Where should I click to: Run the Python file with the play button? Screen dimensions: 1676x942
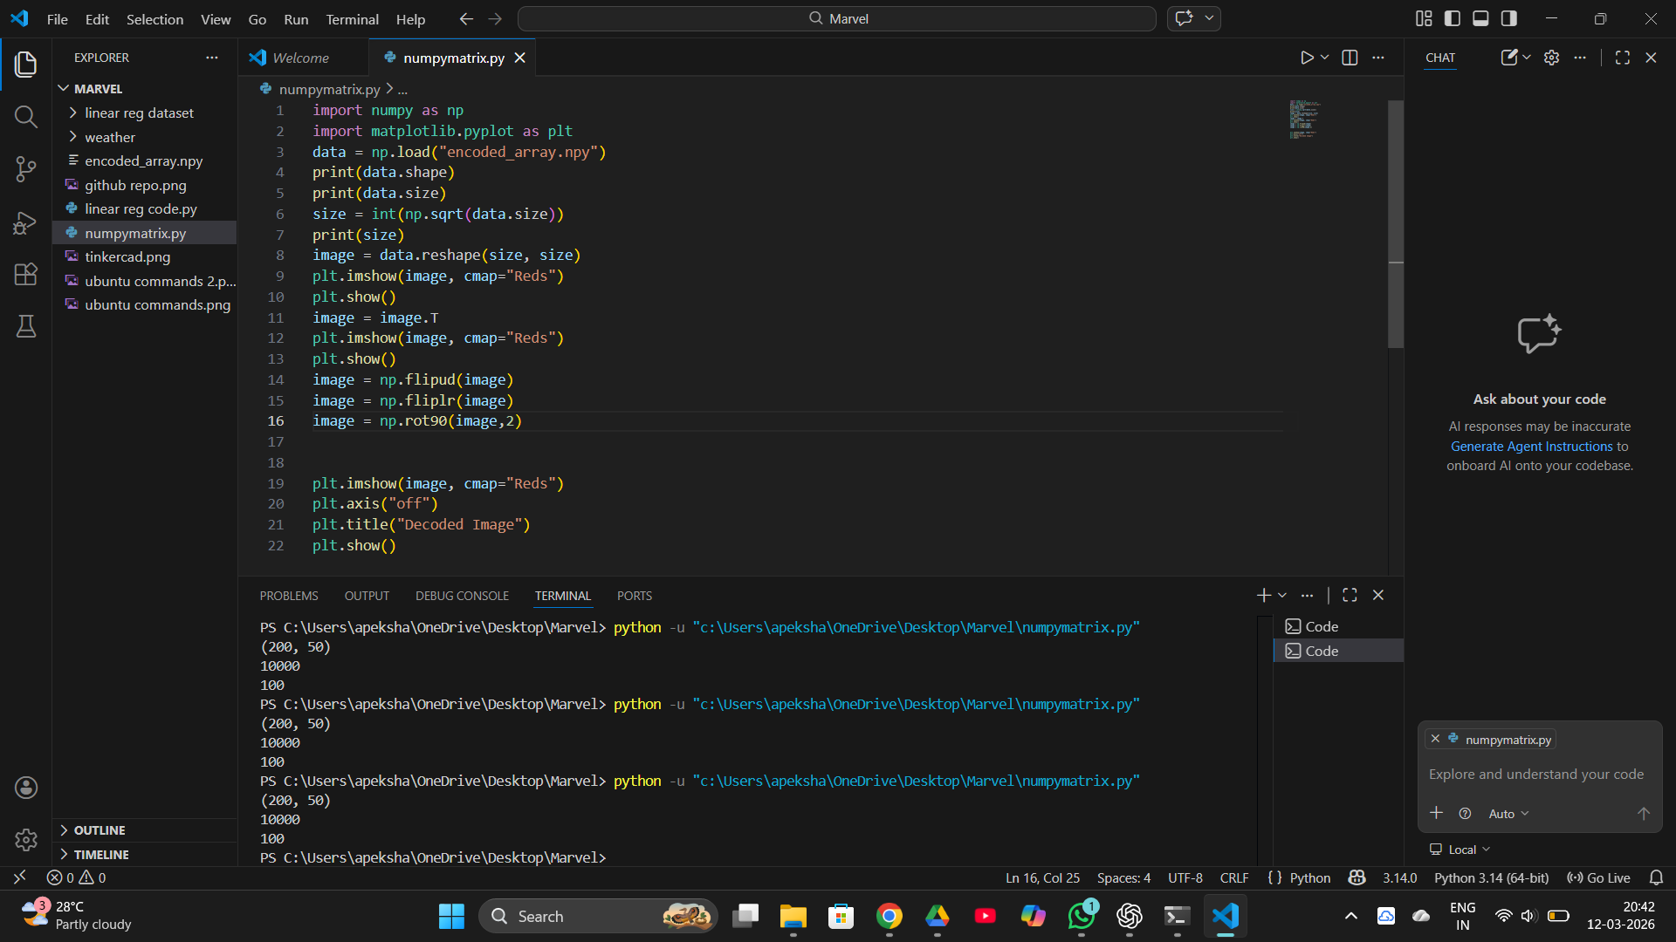(x=1307, y=57)
